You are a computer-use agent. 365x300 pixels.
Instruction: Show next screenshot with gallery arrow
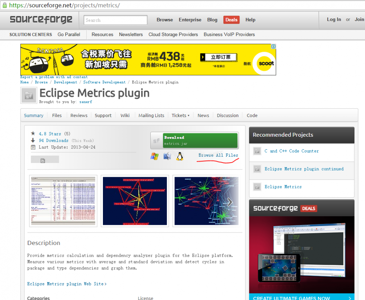coord(230,202)
